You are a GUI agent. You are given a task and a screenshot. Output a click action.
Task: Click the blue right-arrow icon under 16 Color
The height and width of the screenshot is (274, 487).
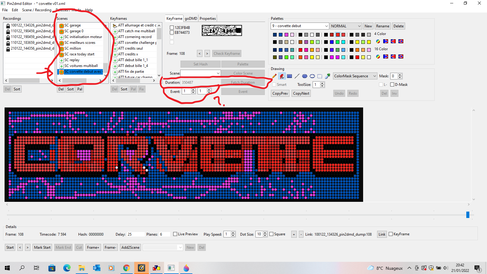tap(386, 57)
